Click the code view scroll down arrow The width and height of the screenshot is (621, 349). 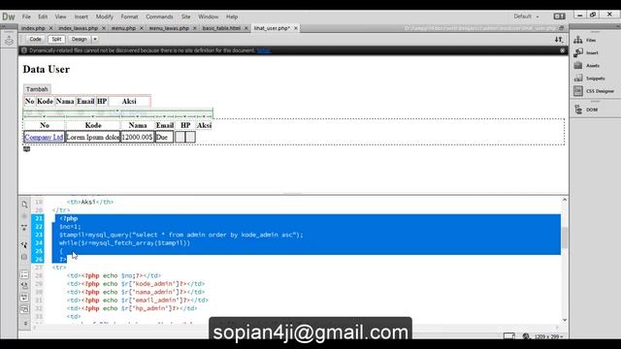click(565, 320)
